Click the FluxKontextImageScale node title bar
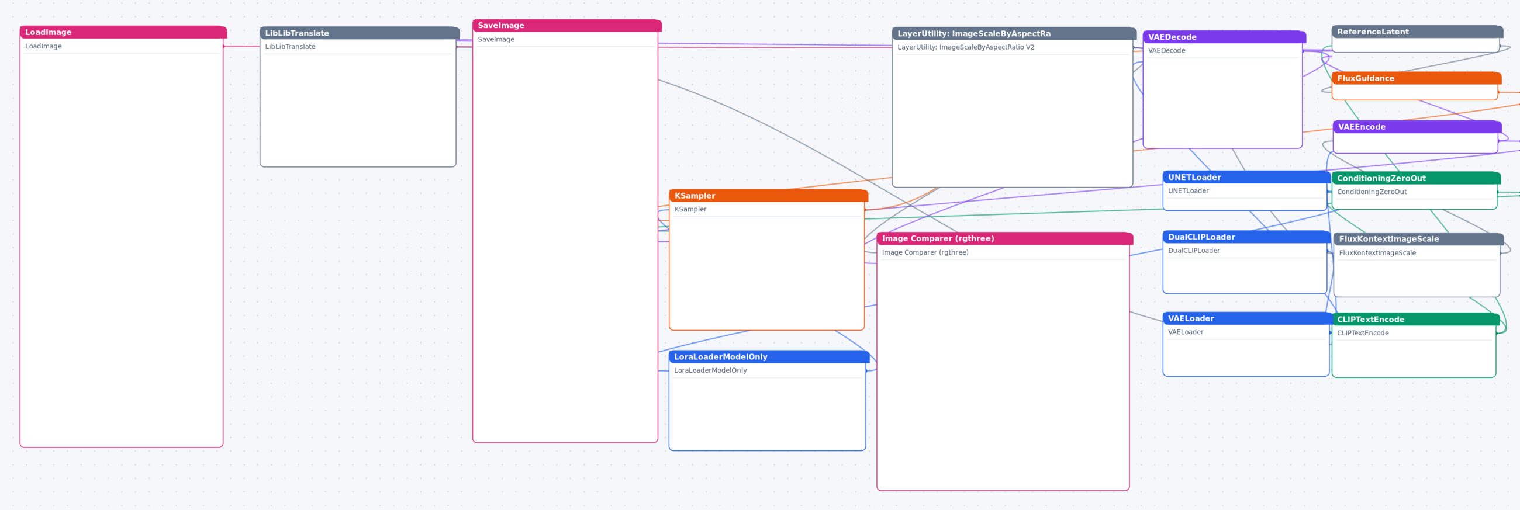Viewport: 1520px width, 510px height. (x=1418, y=239)
